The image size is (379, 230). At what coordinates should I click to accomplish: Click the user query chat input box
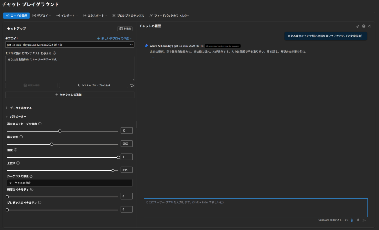click(x=255, y=208)
